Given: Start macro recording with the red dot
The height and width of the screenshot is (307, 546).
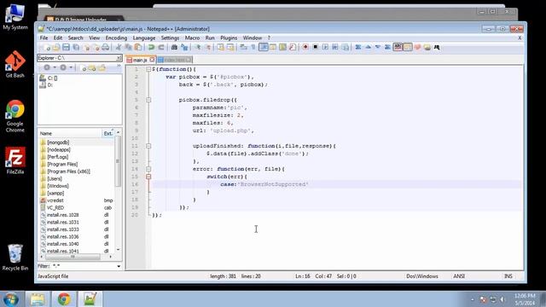Looking at the screenshot, I should (305, 47).
